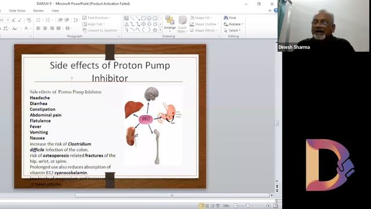
Task: Select the PPI diagram image
Action: click(153, 126)
